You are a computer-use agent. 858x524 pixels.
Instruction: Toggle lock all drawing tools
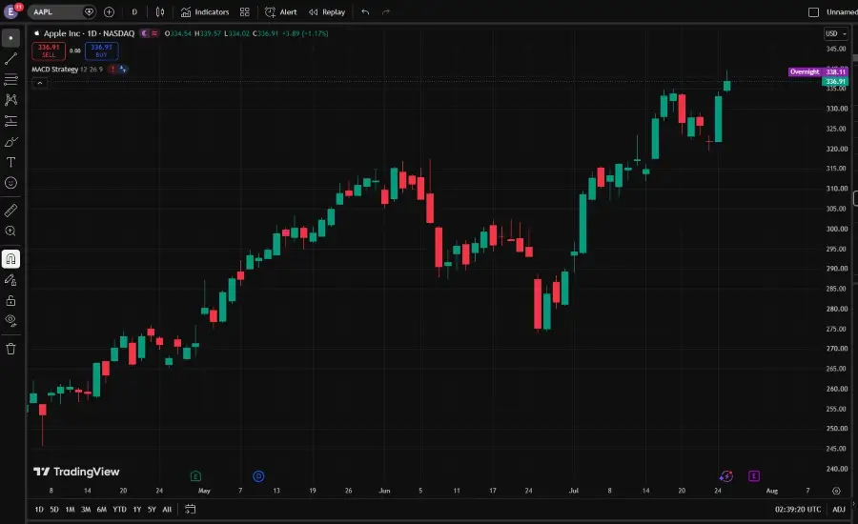(x=10, y=300)
